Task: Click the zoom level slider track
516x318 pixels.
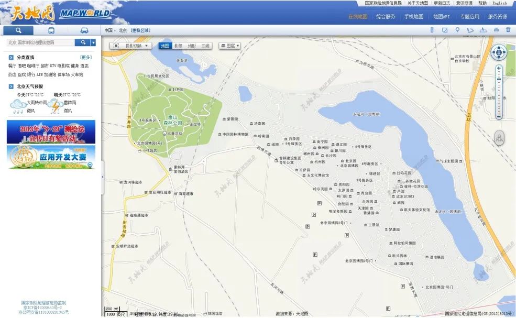Action: [499, 93]
